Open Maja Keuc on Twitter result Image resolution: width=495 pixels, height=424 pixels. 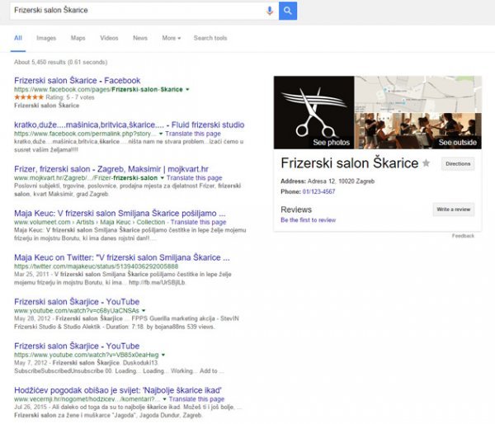coord(122,257)
